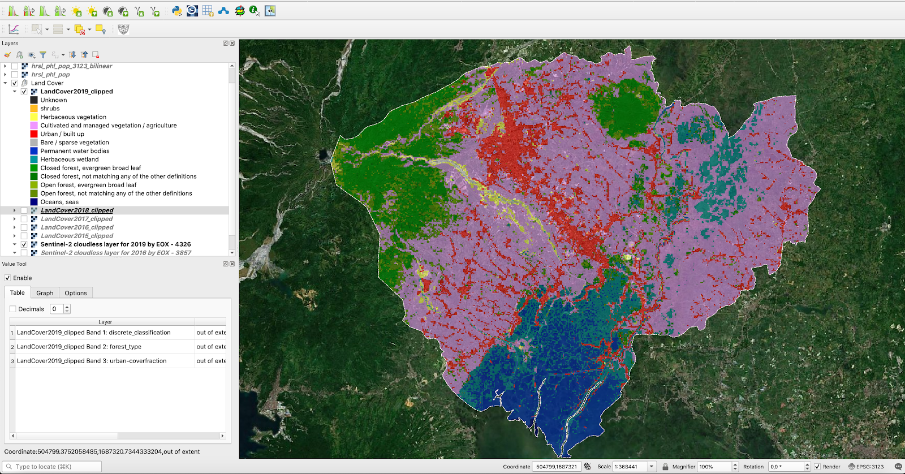905x474 pixels.
Task: Click the remove layer icon in Layers panel
Action: pyautogui.click(x=96, y=55)
